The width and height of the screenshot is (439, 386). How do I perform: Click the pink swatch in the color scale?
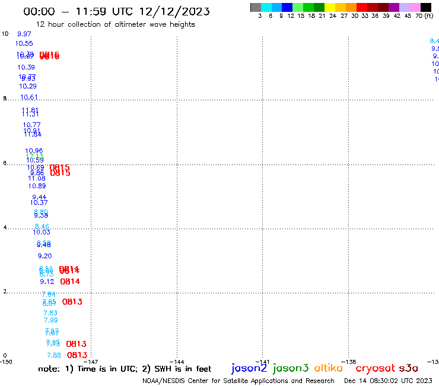pos(415,7)
